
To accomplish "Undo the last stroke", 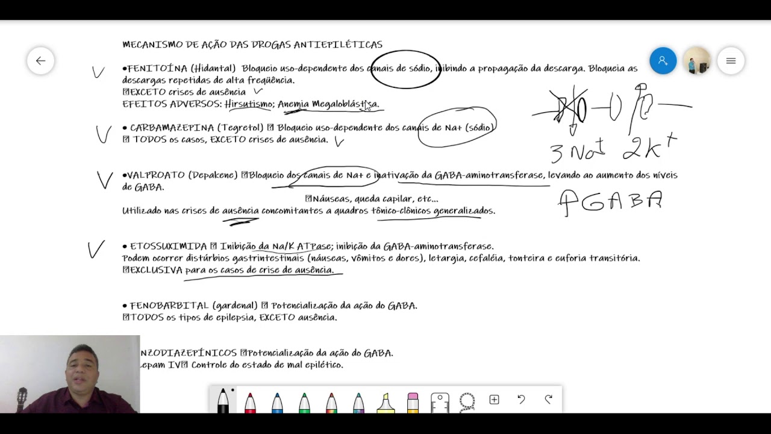I will pos(521,399).
